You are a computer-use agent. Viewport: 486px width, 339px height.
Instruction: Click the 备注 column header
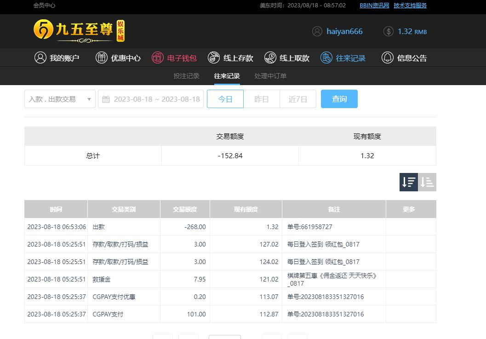point(334,209)
